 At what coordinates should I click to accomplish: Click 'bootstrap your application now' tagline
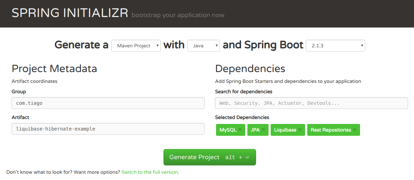(178, 15)
